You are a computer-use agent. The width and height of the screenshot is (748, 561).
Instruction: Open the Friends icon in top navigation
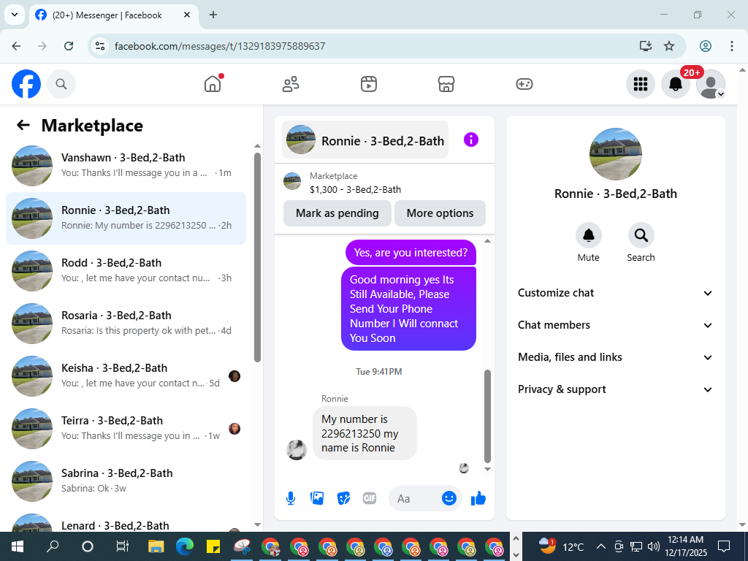point(291,84)
